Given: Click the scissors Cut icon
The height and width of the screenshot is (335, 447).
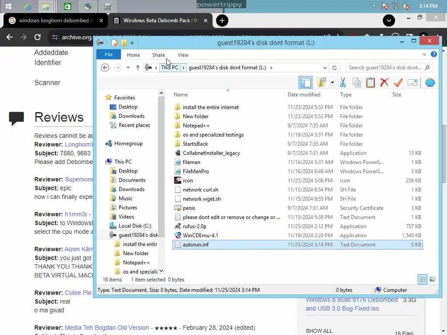Looking at the screenshot, I should 343,82.
